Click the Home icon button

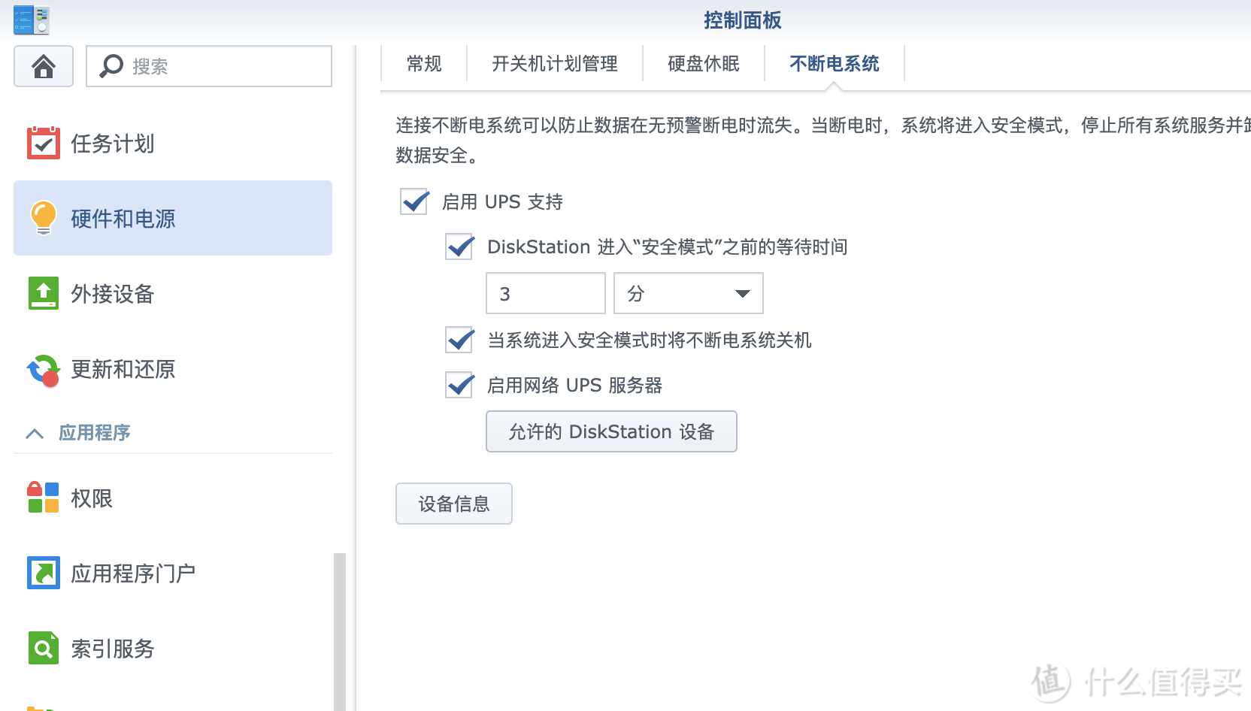coord(44,66)
